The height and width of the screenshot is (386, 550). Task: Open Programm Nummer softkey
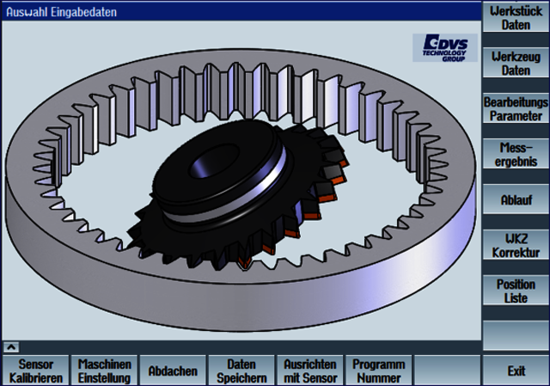point(379,371)
